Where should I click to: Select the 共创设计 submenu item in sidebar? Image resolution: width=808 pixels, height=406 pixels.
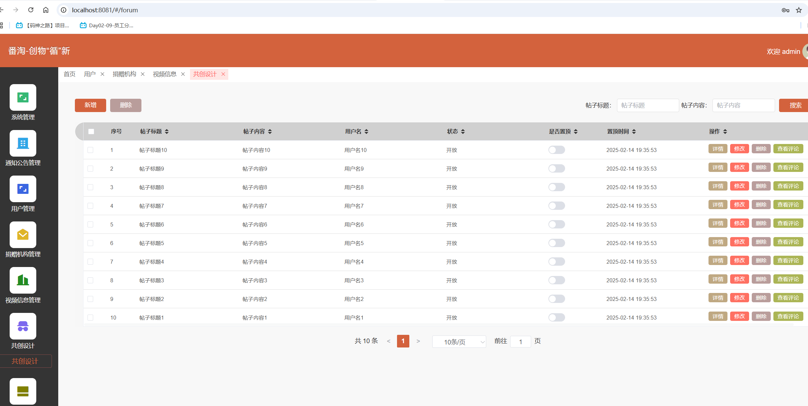(x=25, y=361)
